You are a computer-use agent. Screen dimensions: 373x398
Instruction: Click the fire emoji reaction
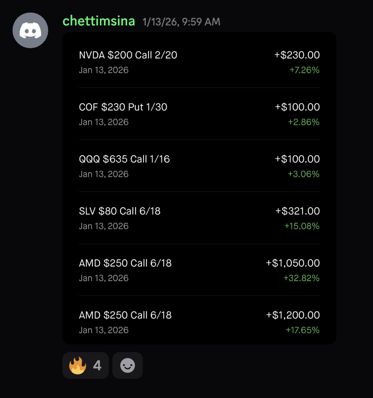[x=77, y=366]
